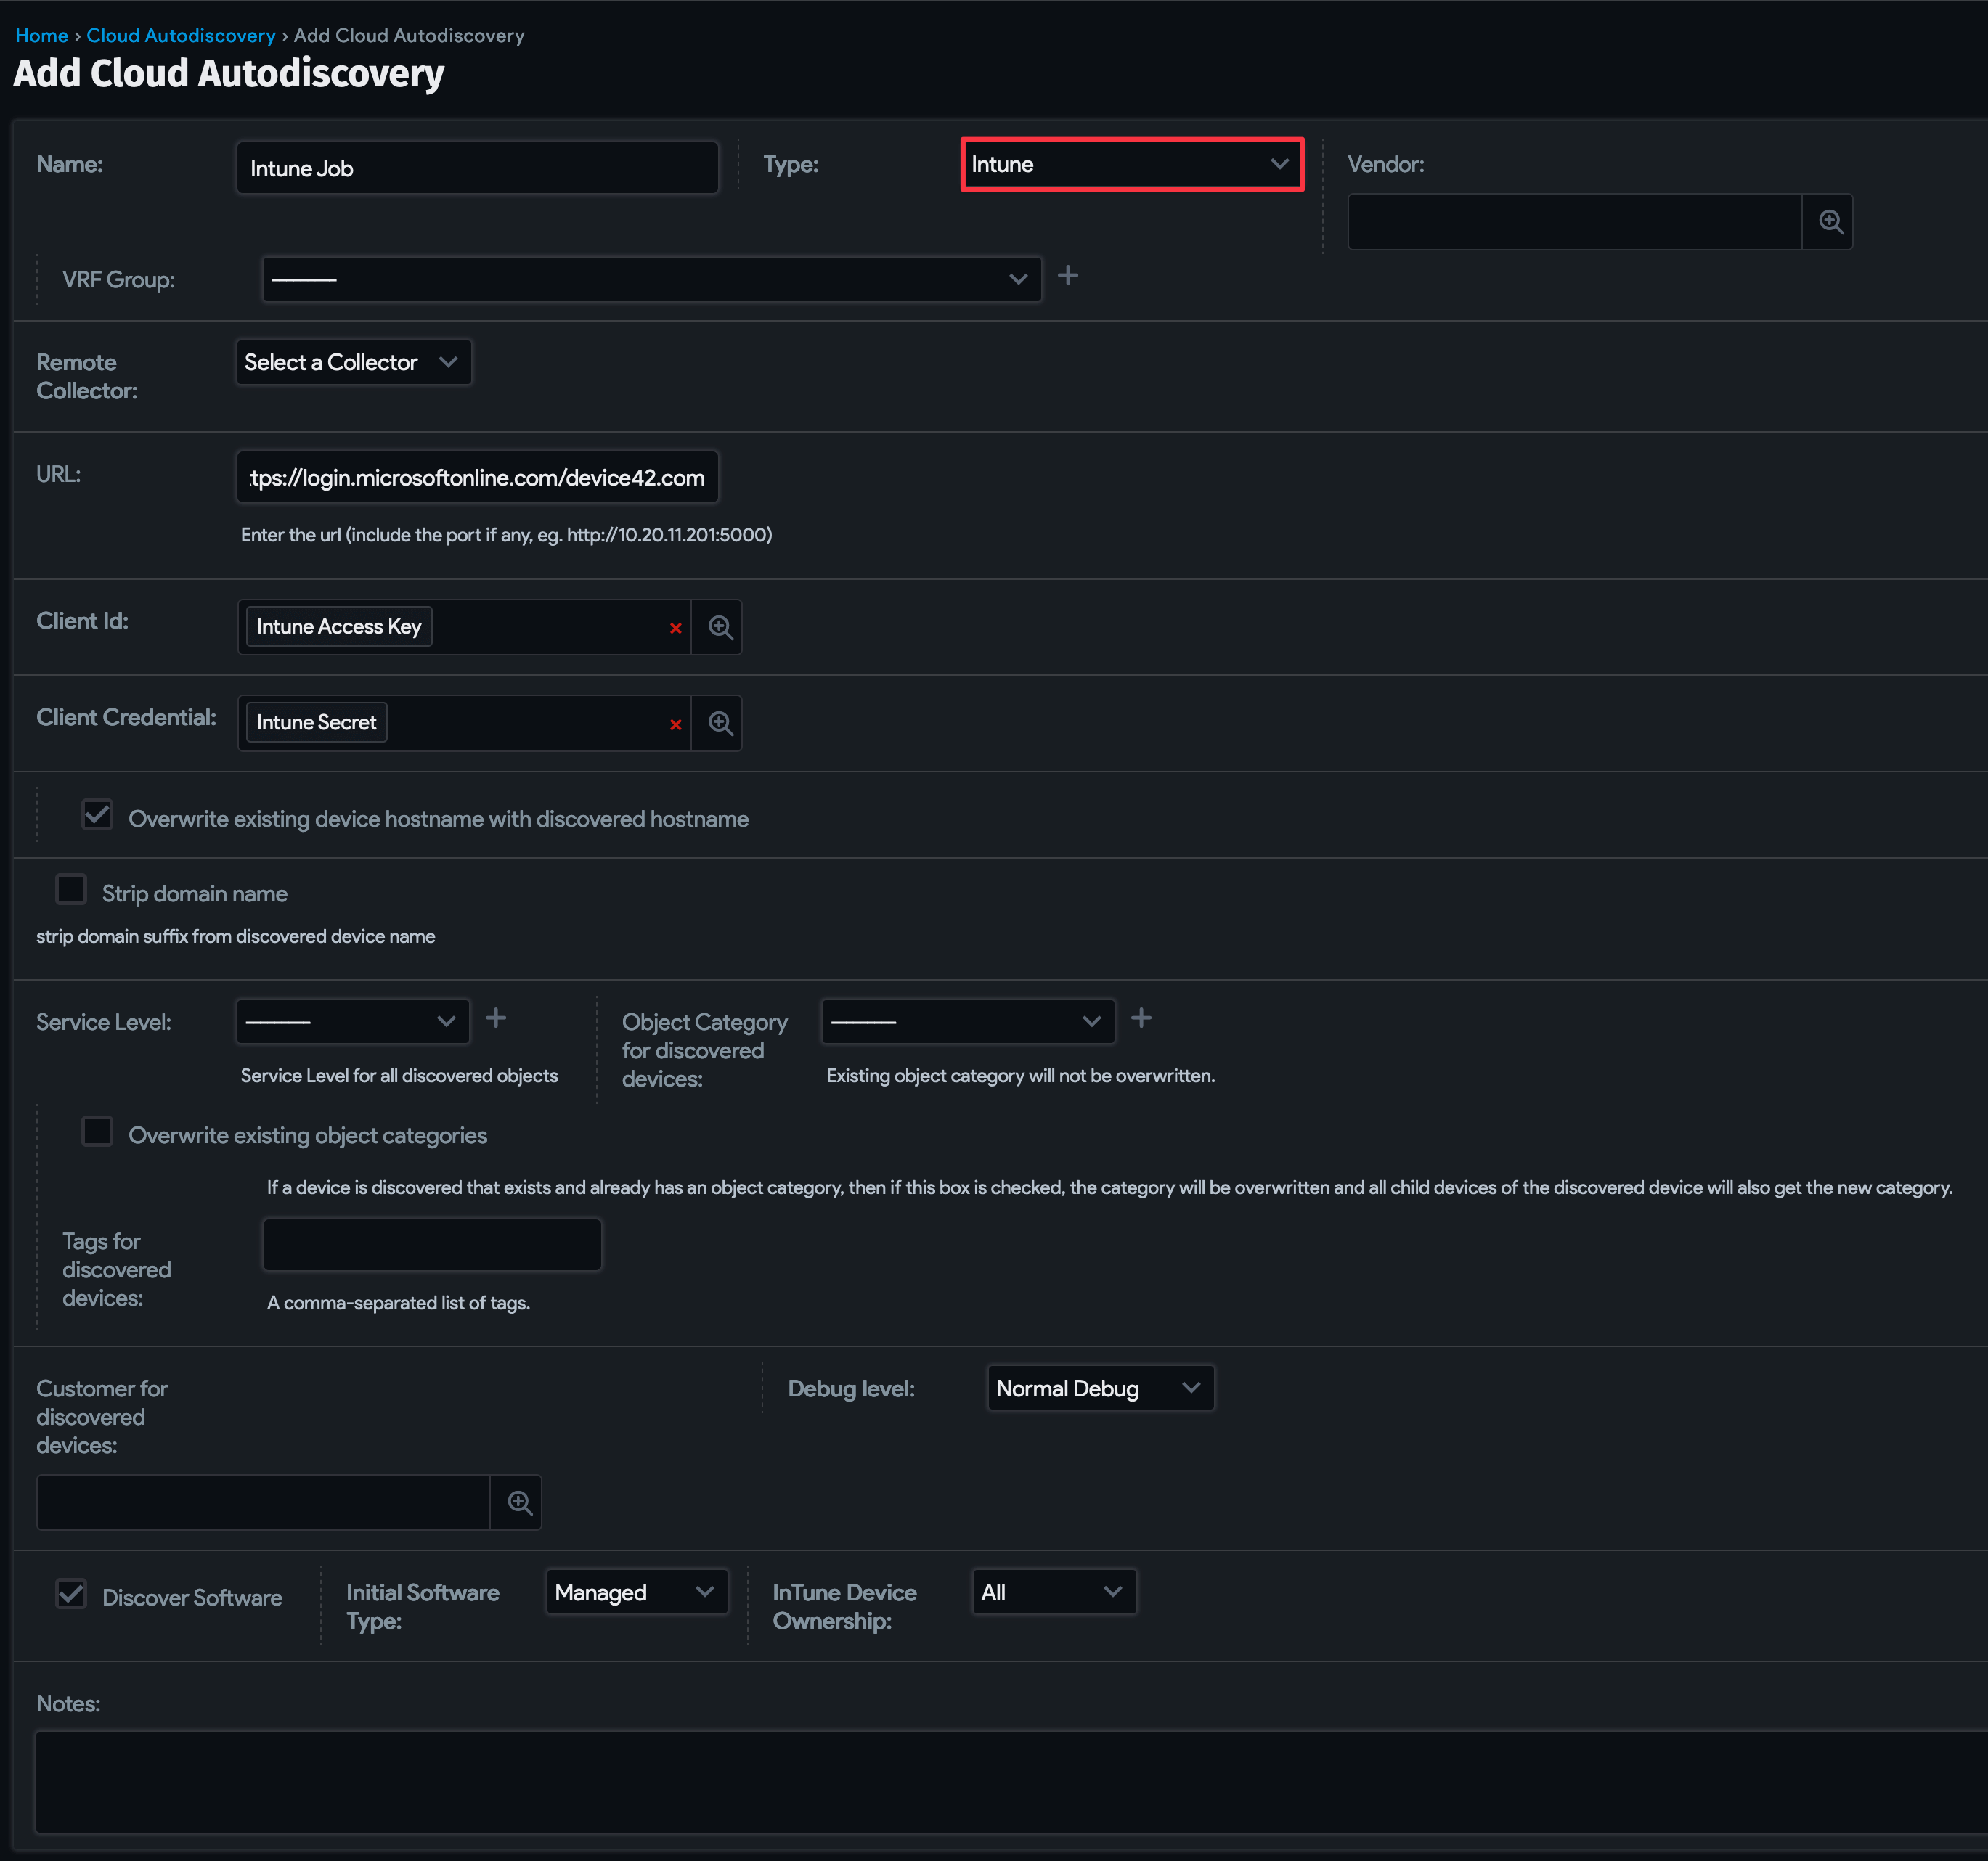The width and height of the screenshot is (1988, 1861).
Task: Remove the Intune Access Key value
Action: click(676, 628)
